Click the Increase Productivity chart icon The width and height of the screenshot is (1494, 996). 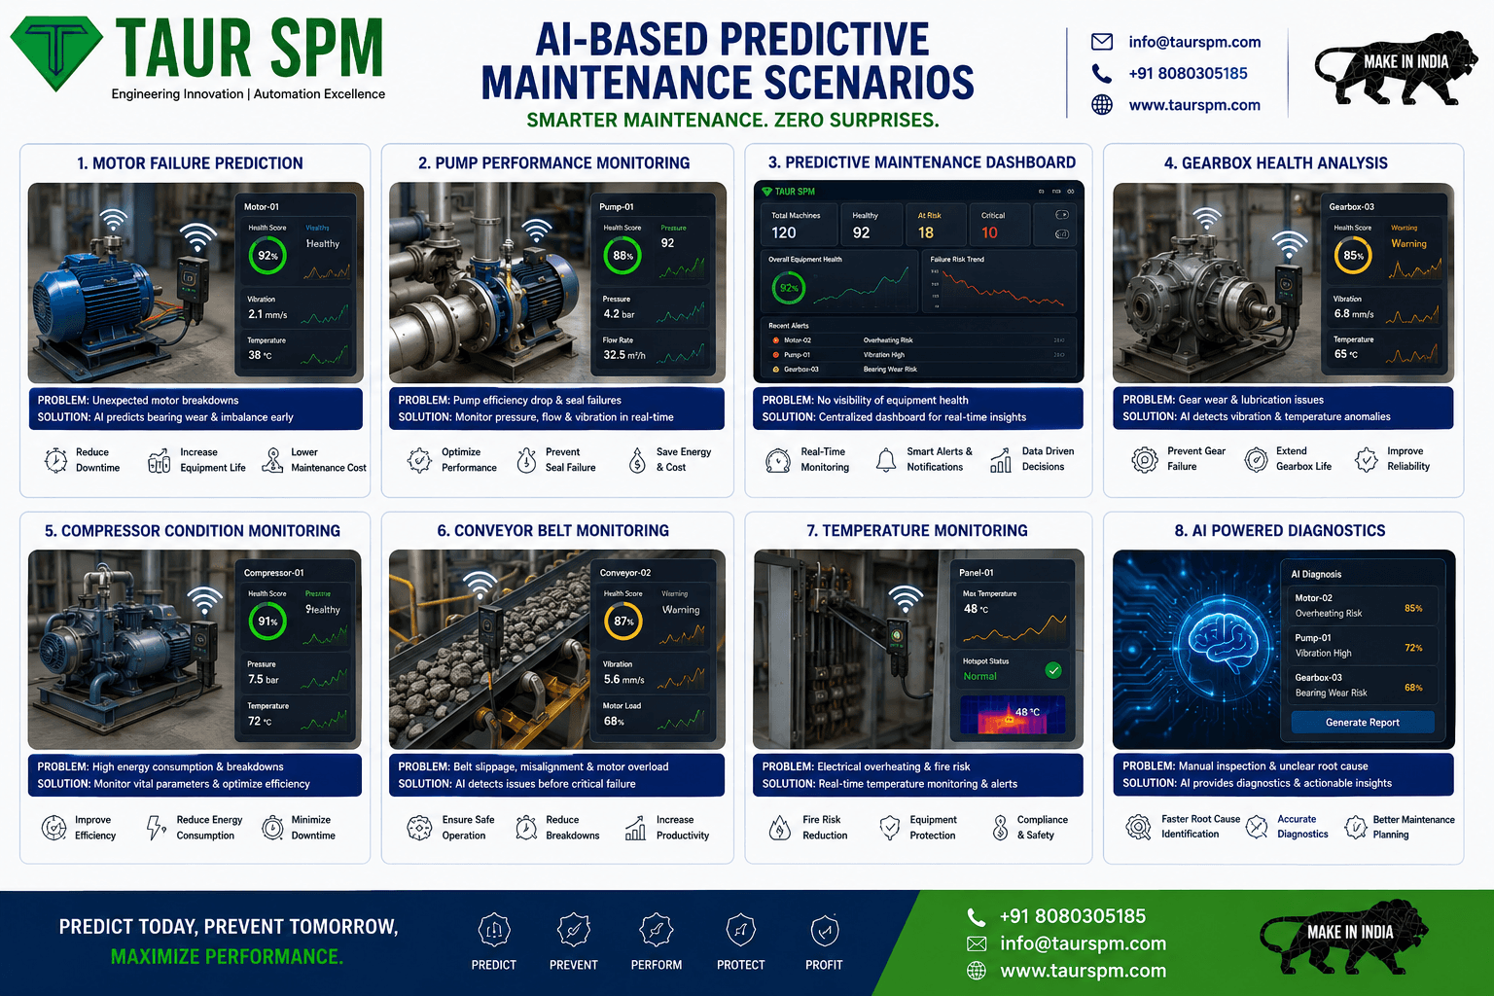coord(635,828)
